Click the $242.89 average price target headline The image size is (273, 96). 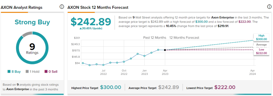point(91,22)
